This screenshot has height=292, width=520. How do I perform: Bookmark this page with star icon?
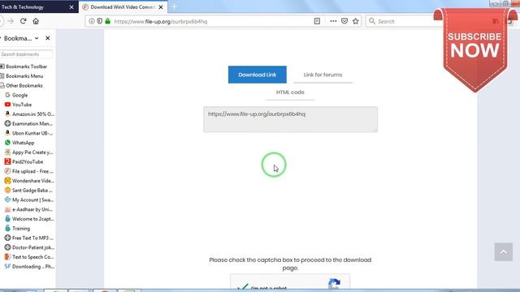click(x=356, y=21)
